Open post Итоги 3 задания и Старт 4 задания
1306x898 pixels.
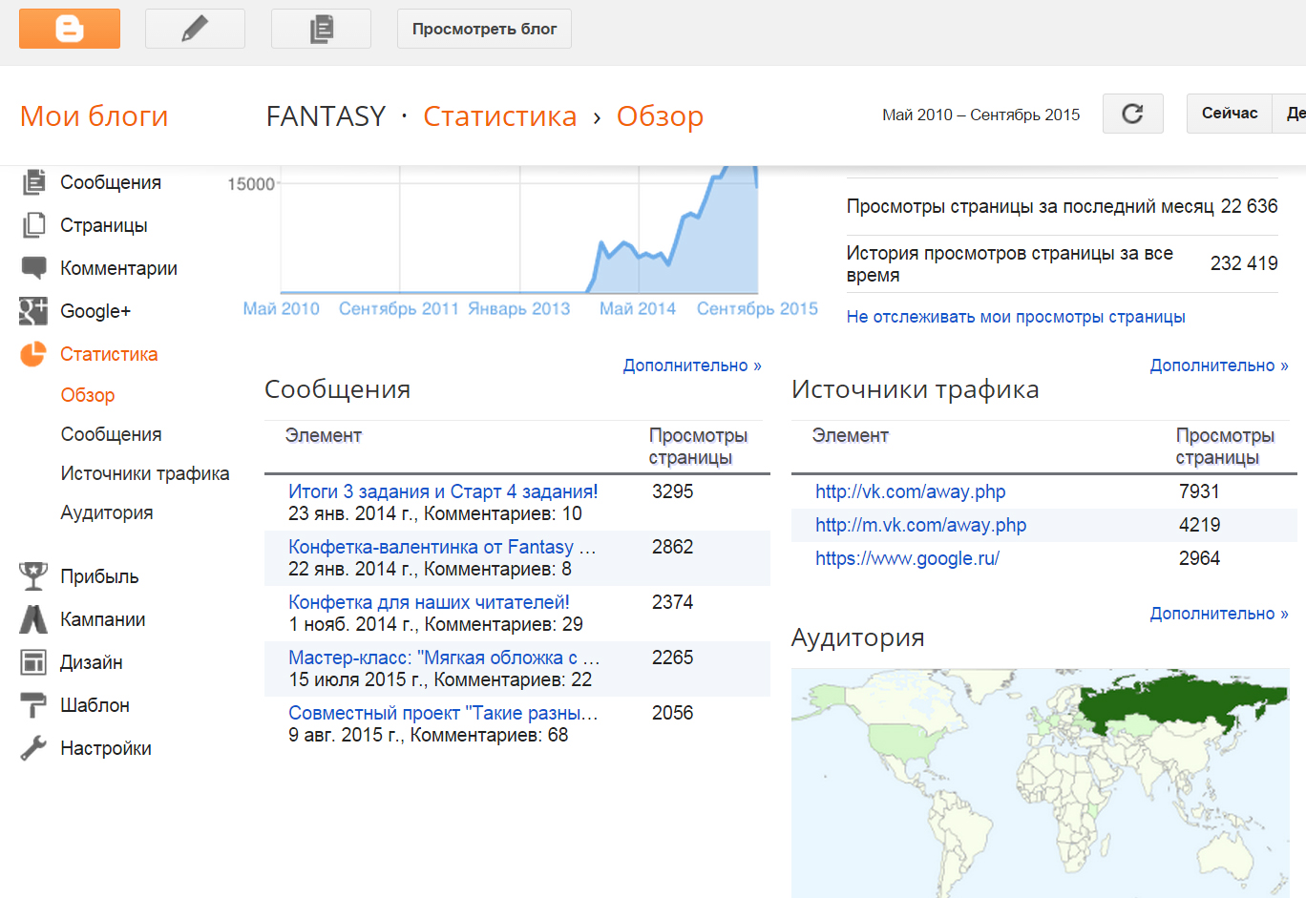click(x=443, y=491)
